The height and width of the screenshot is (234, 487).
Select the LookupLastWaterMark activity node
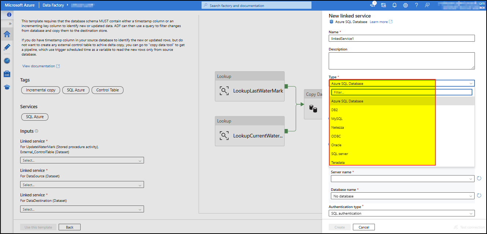[x=250, y=86]
